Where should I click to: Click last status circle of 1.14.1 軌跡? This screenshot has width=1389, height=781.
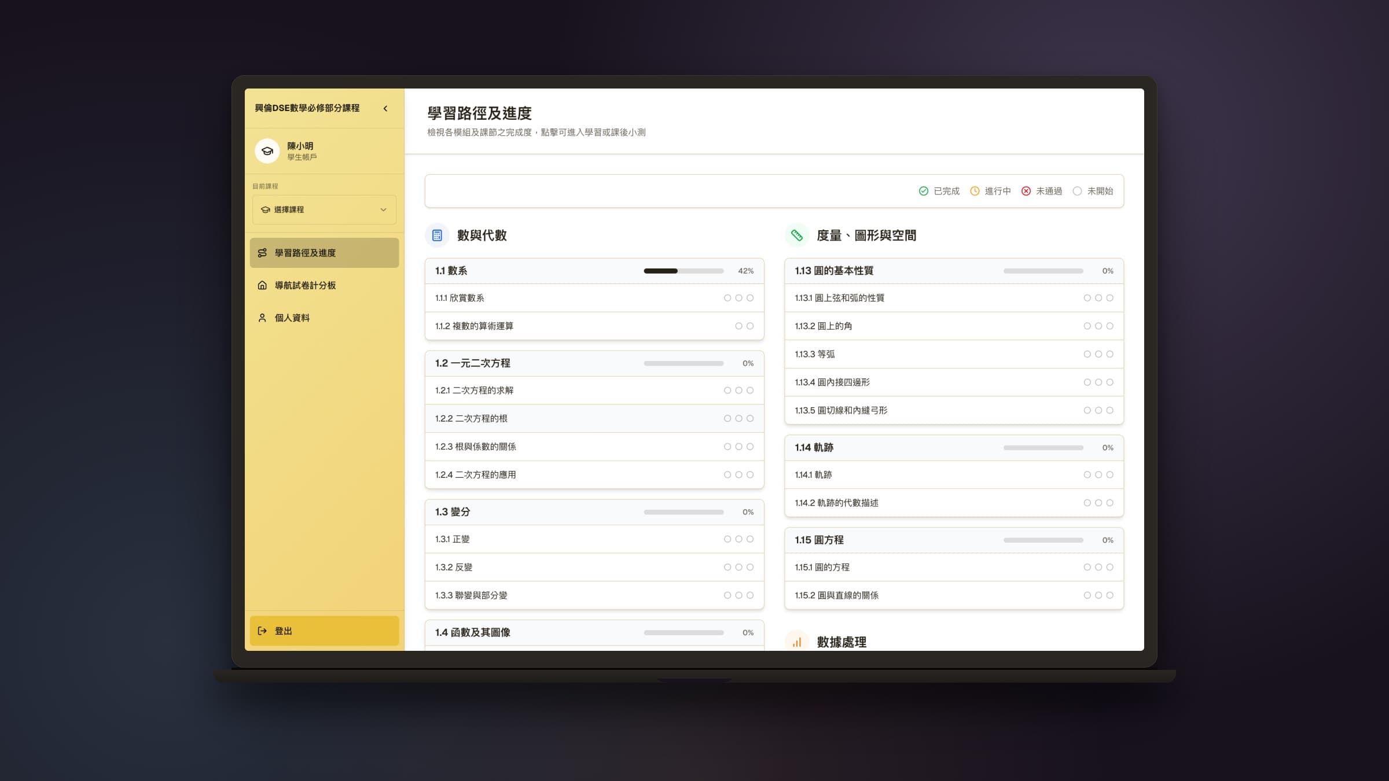1109,475
